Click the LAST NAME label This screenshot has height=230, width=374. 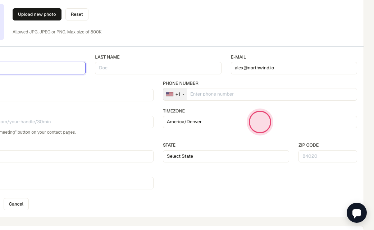click(x=107, y=57)
